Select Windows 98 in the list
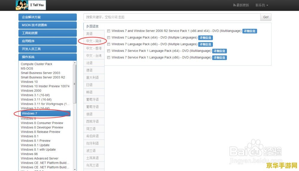 (29, 154)
